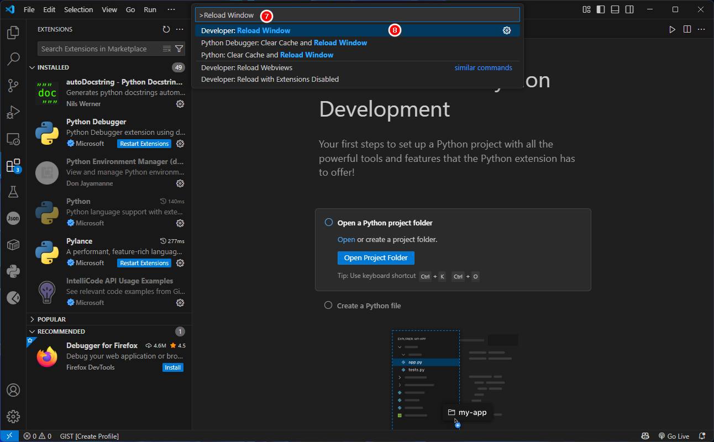Viewport: 714px width, 442px height.
Task: Open gear menu for IntelliCode API Usage Examples
Action: pyautogui.click(x=180, y=303)
